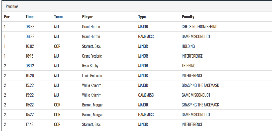Select the Time column header
273x131 pixels.
point(30,17)
